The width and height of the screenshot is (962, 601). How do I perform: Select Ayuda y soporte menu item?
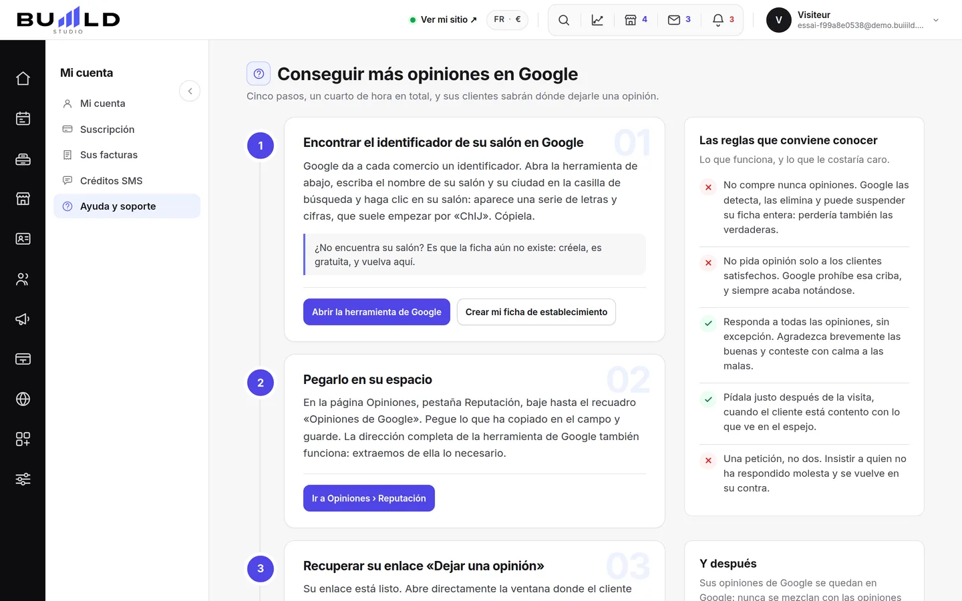pyautogui.click(x=127, y=206)
